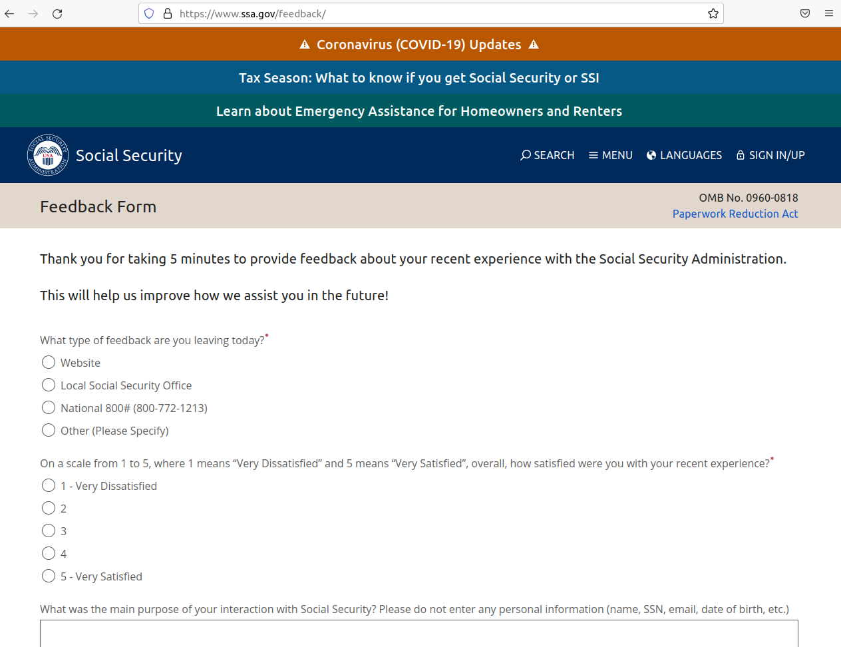Click the Social Security Administration seal logo

[x=47, y=155]
